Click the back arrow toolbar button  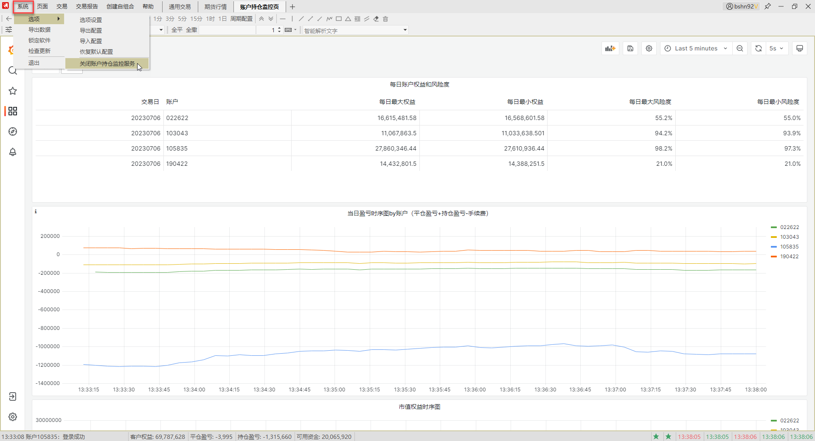pos(9,19)
